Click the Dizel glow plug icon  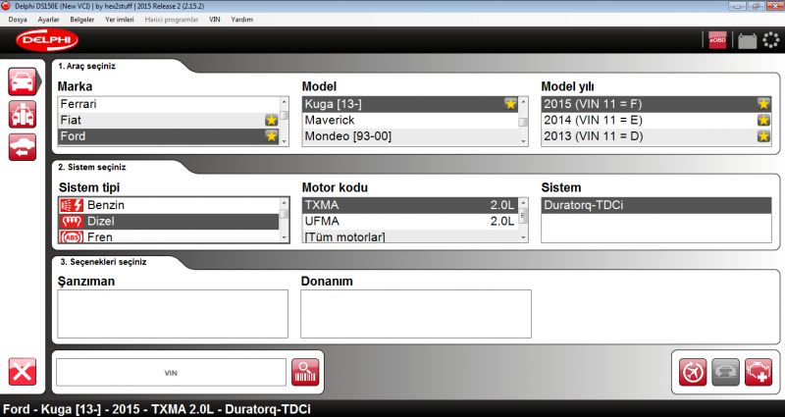pyautogui.click(x=71, y=222)
